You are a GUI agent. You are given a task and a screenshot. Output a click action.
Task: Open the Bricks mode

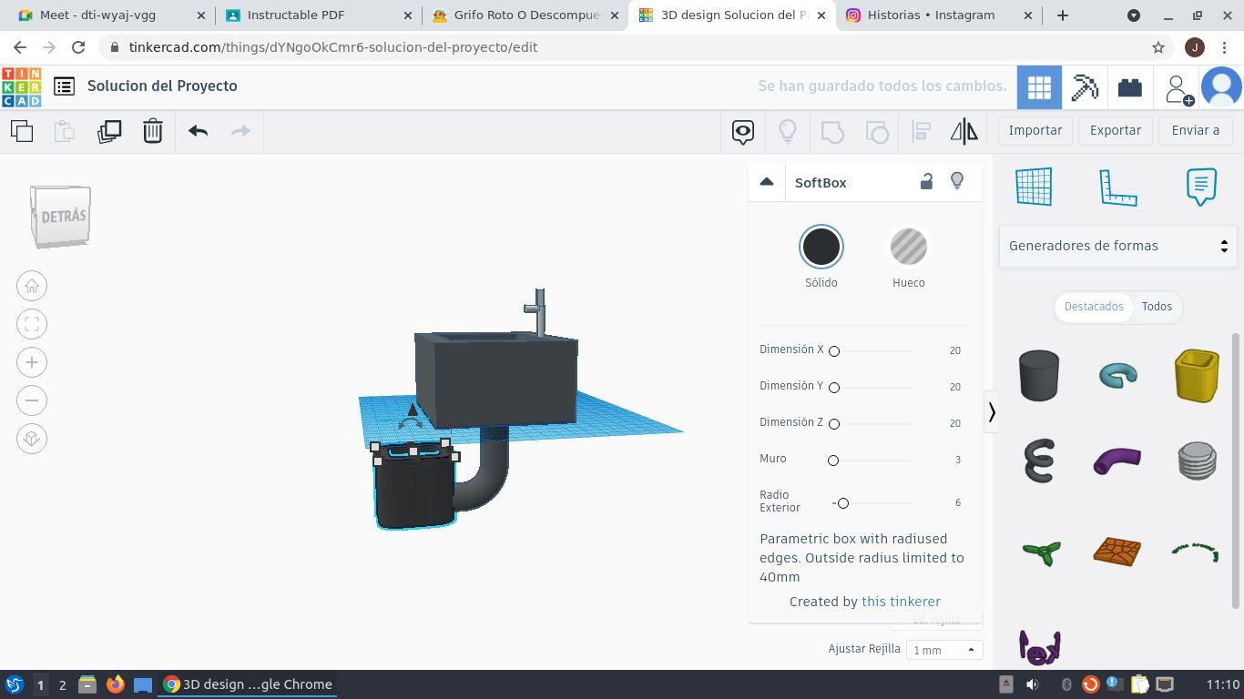(x=1130, y=87)
